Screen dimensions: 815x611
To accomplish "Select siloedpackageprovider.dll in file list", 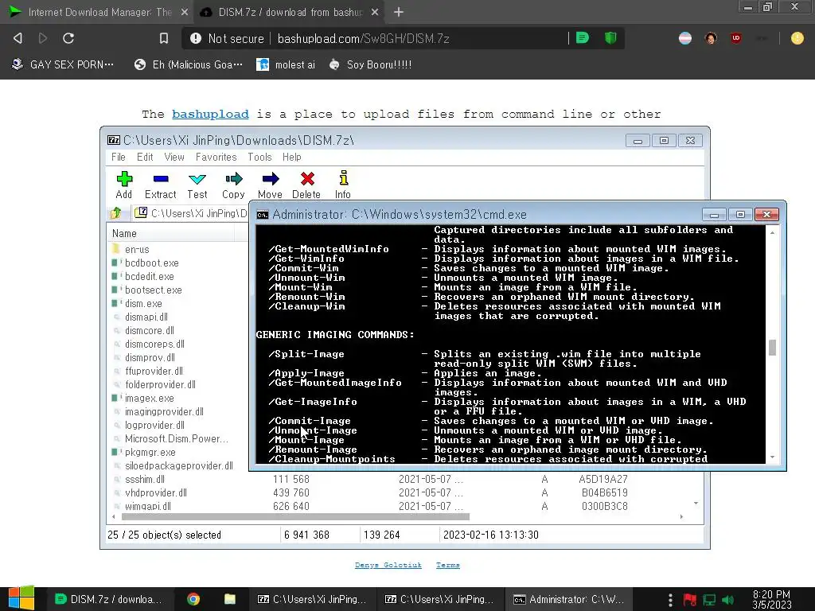I will click(x=179, y=465).
